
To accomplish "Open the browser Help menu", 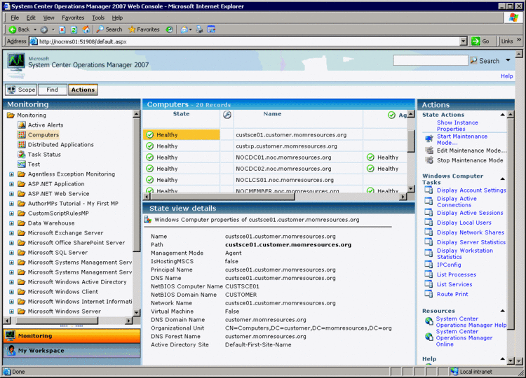I will (x=117, y=17).
